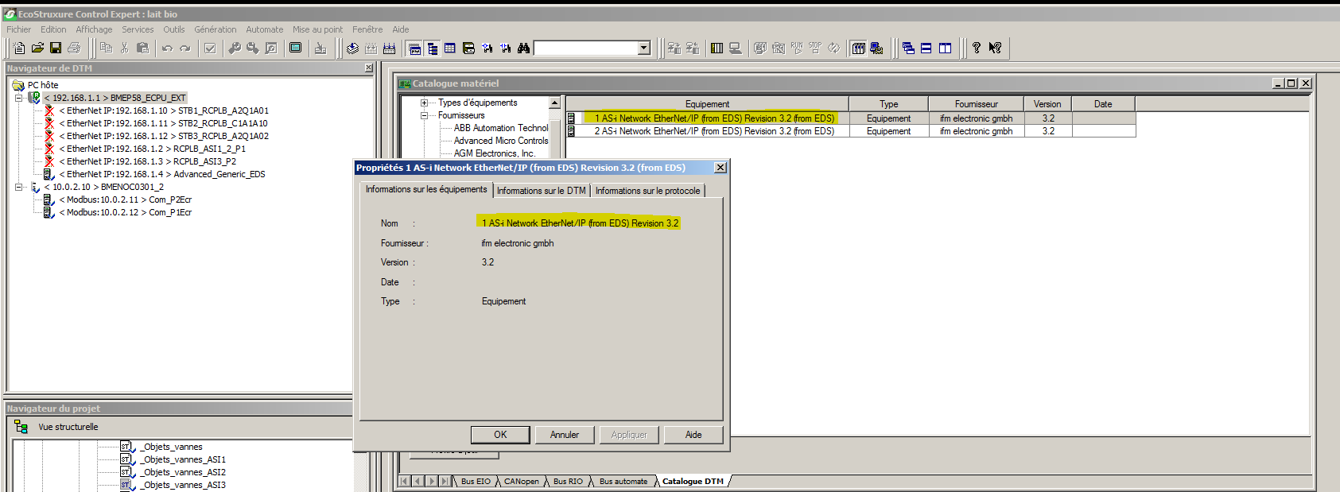Expand Types d'équipements in the catalogue tree
This screenshot has height=492, width=1340.
coord(425,103)
